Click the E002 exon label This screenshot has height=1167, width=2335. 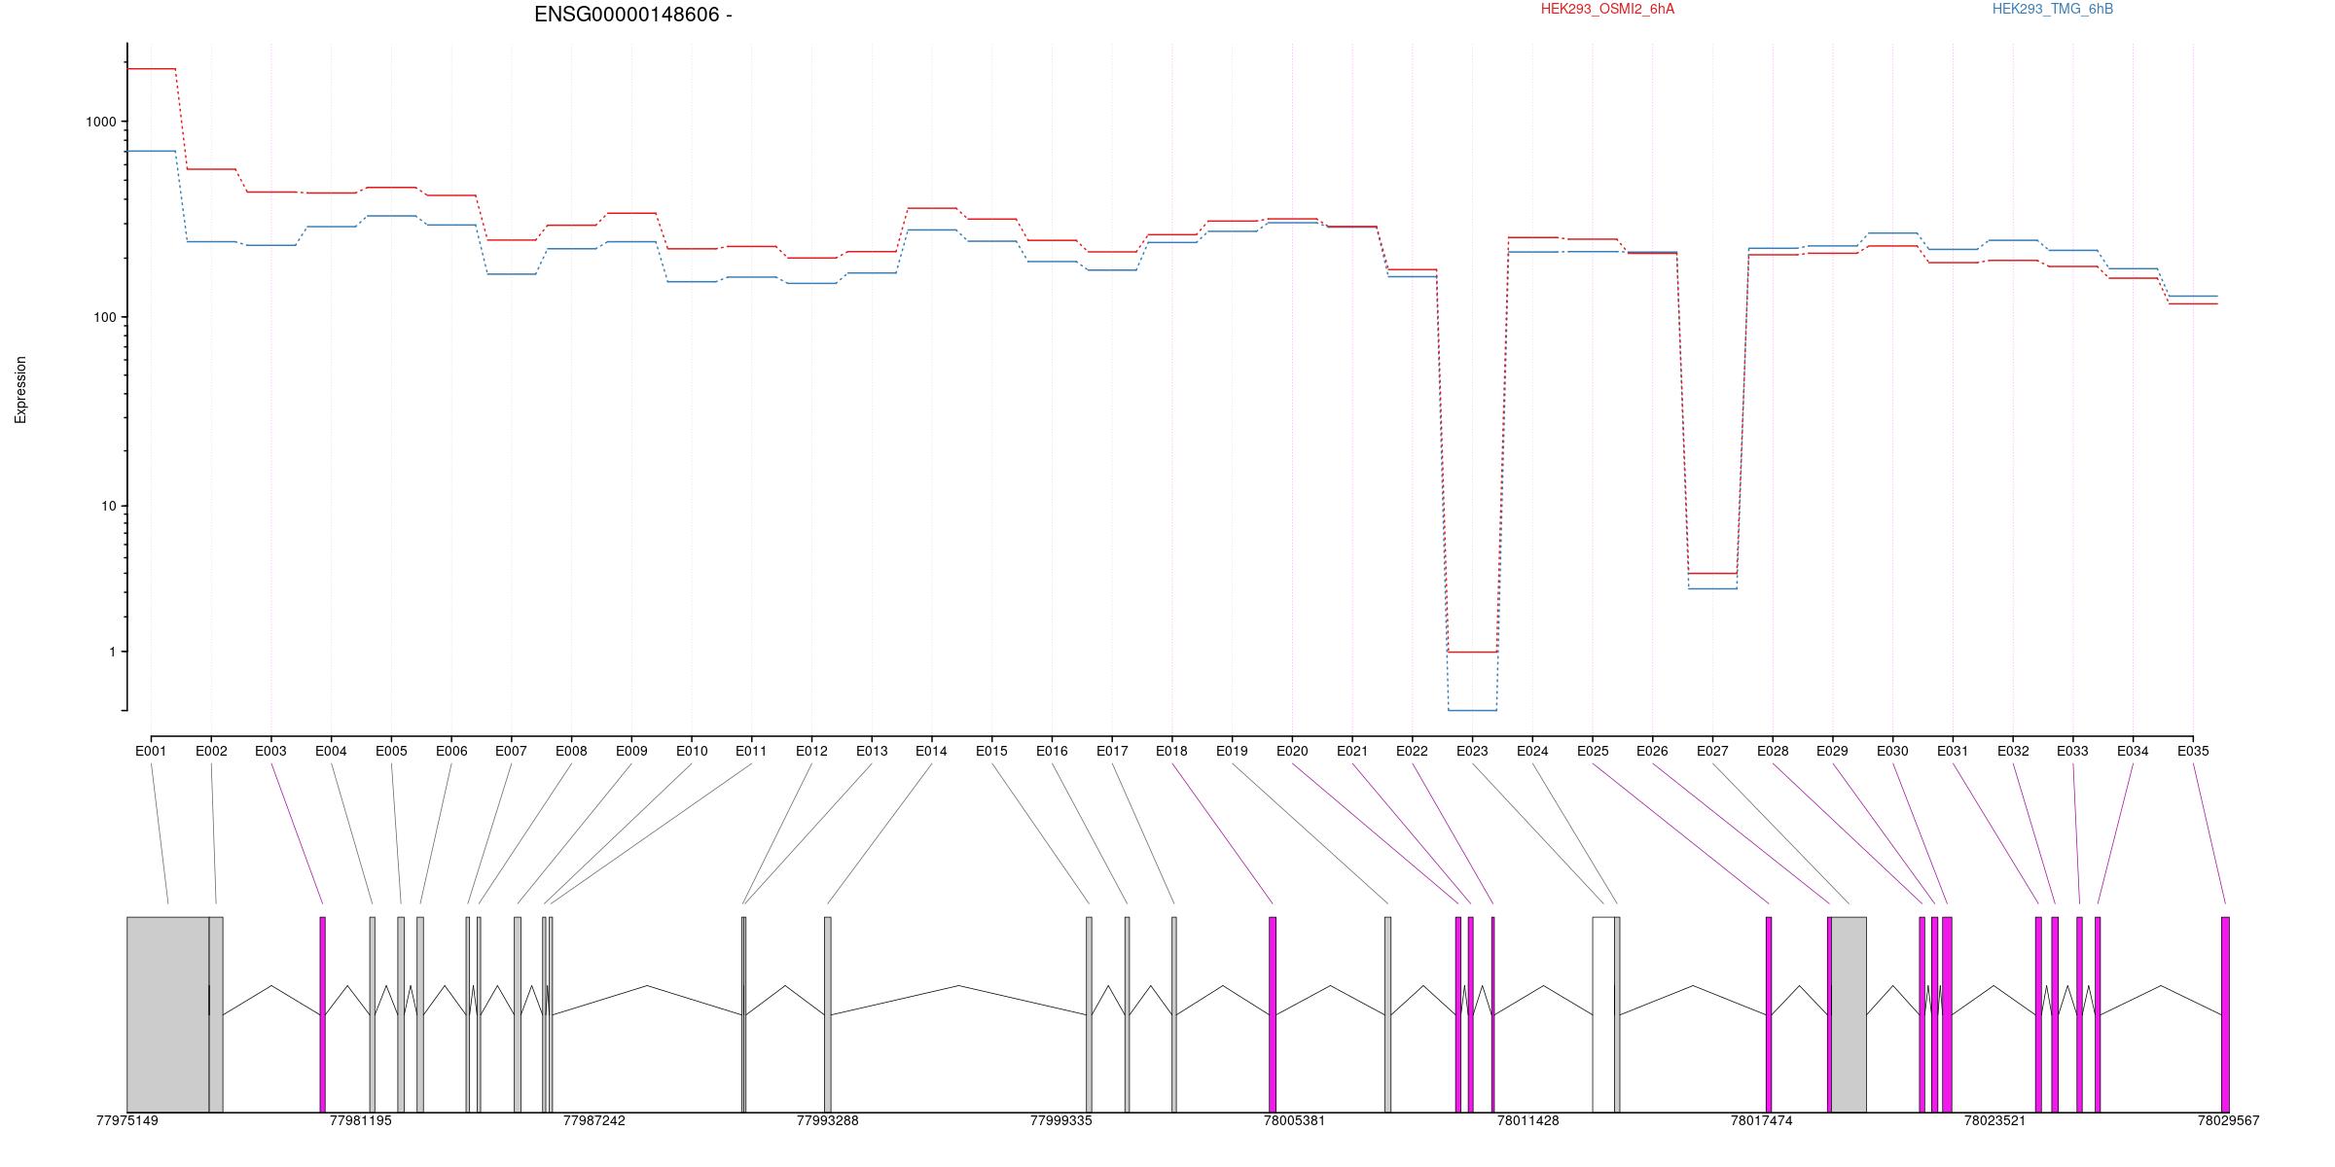(x=211, y=751)
